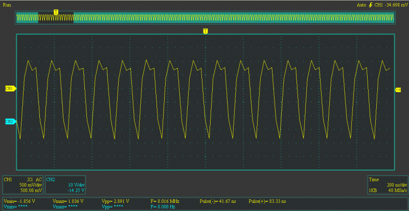Click the 1KB memory depth value
Image resolution: width=409 pixels, height=211 pixels.
click(373, 191)
